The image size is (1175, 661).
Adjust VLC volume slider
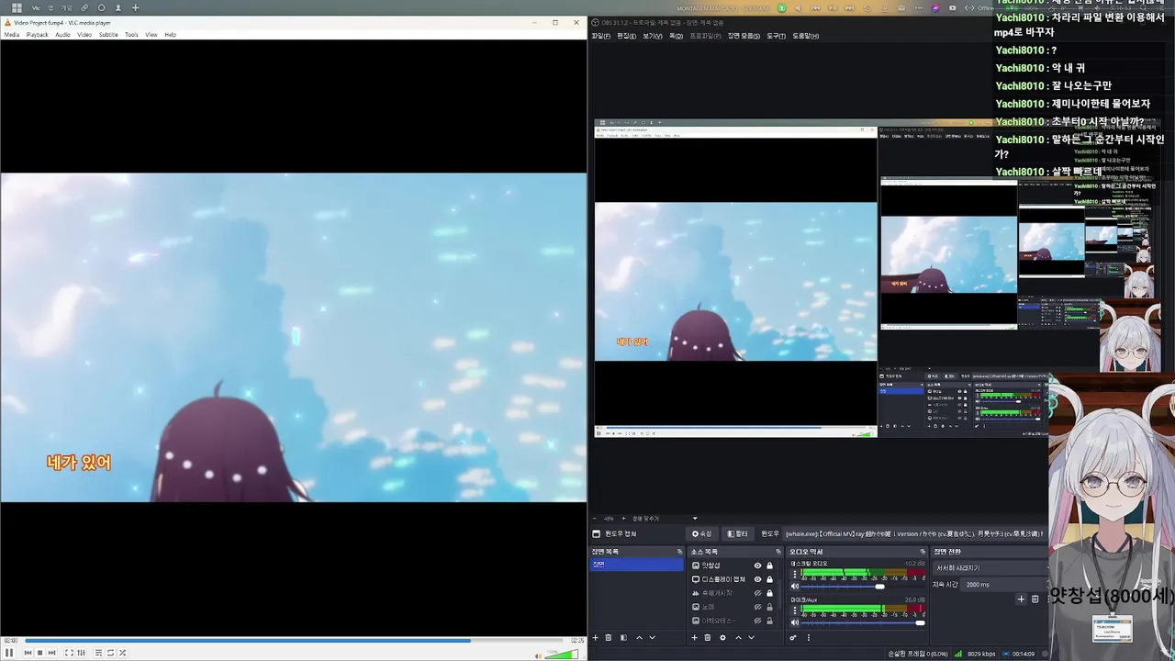[563, 654]
